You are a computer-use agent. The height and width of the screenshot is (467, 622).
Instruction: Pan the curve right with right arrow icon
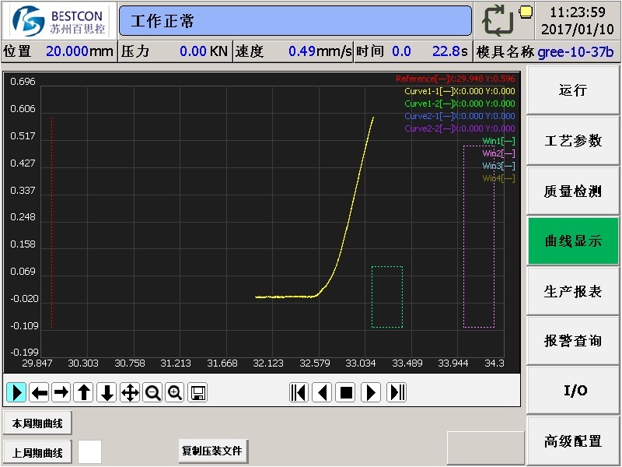coord(61,392)
